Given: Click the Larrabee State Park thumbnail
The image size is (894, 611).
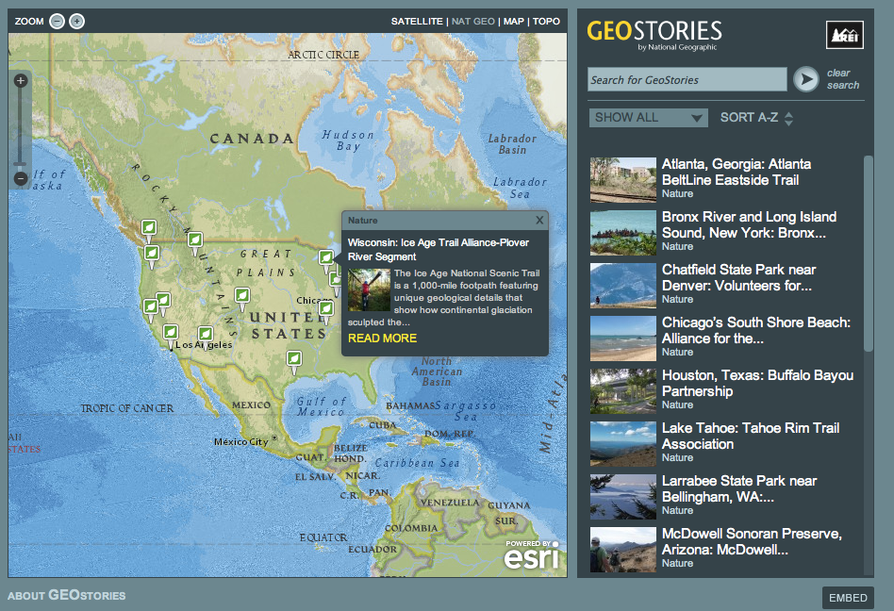Looking at the screenshot, I should 623,497.
